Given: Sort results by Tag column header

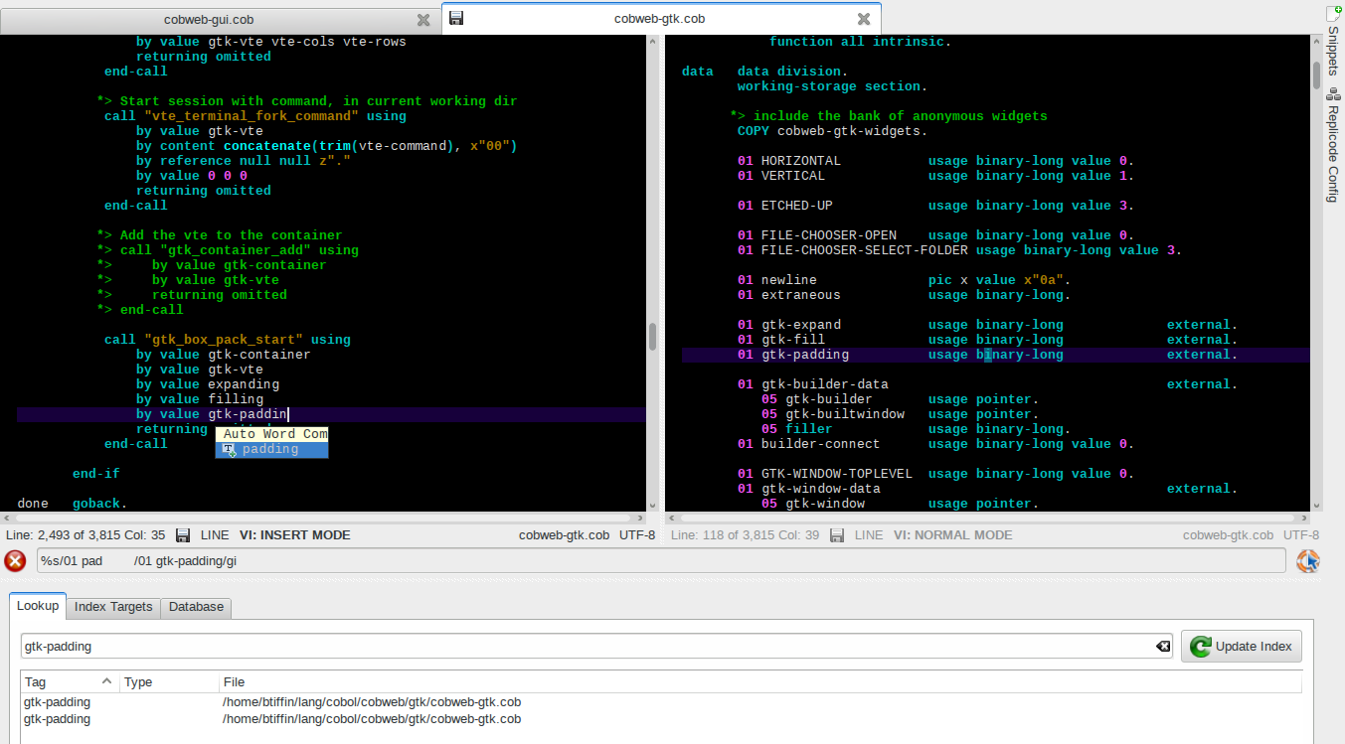Looking at the screenshot, I should coord(70,682).
